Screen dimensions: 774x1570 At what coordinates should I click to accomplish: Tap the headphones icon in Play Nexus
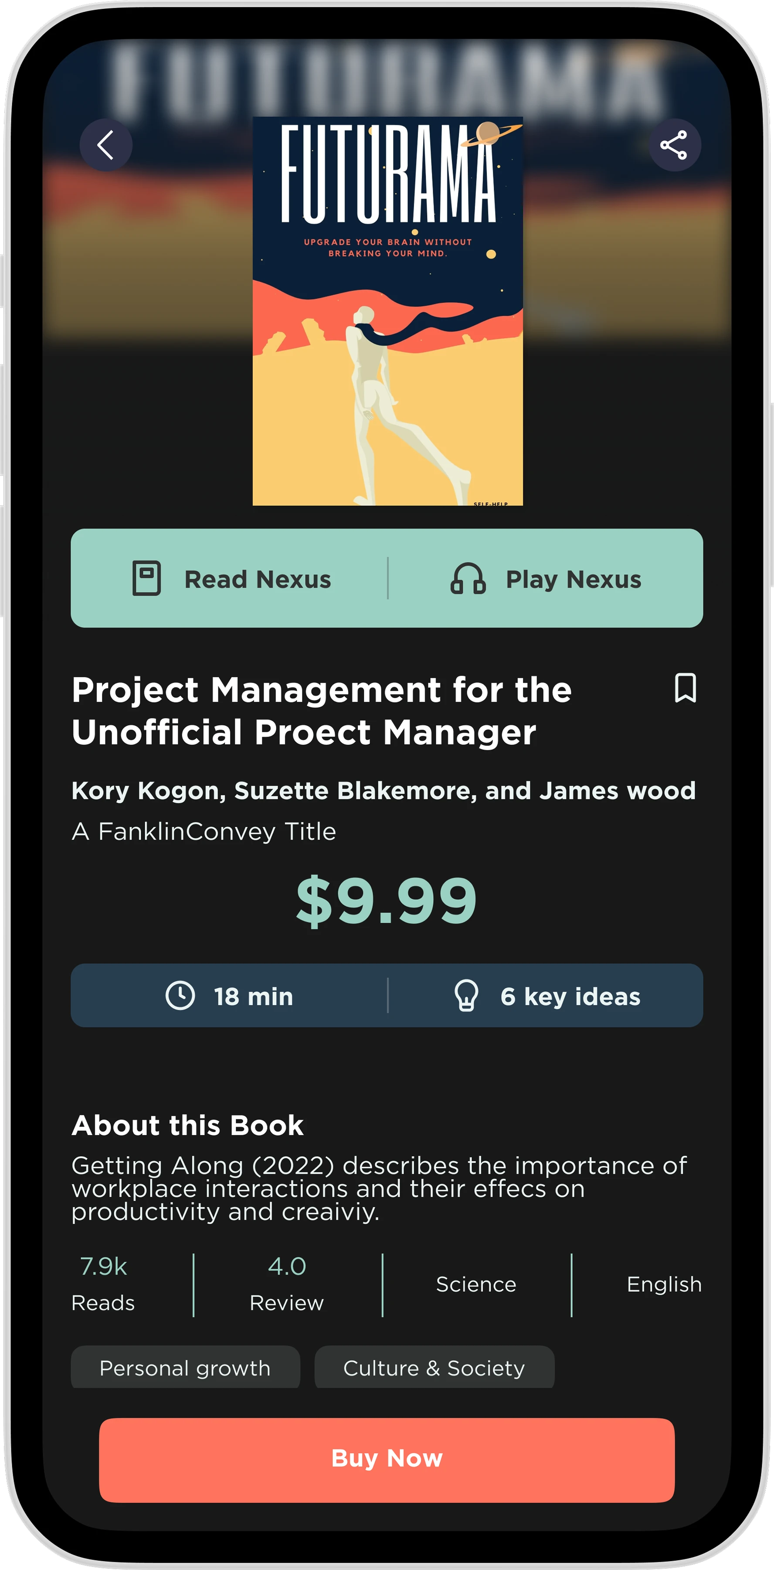(x=468, y=578)
